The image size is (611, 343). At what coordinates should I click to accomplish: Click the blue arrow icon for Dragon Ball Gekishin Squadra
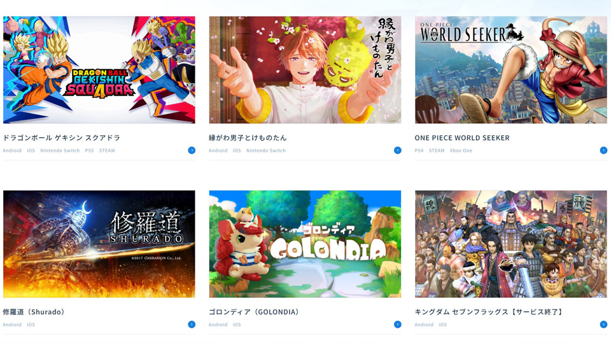(x=192, y=151)
